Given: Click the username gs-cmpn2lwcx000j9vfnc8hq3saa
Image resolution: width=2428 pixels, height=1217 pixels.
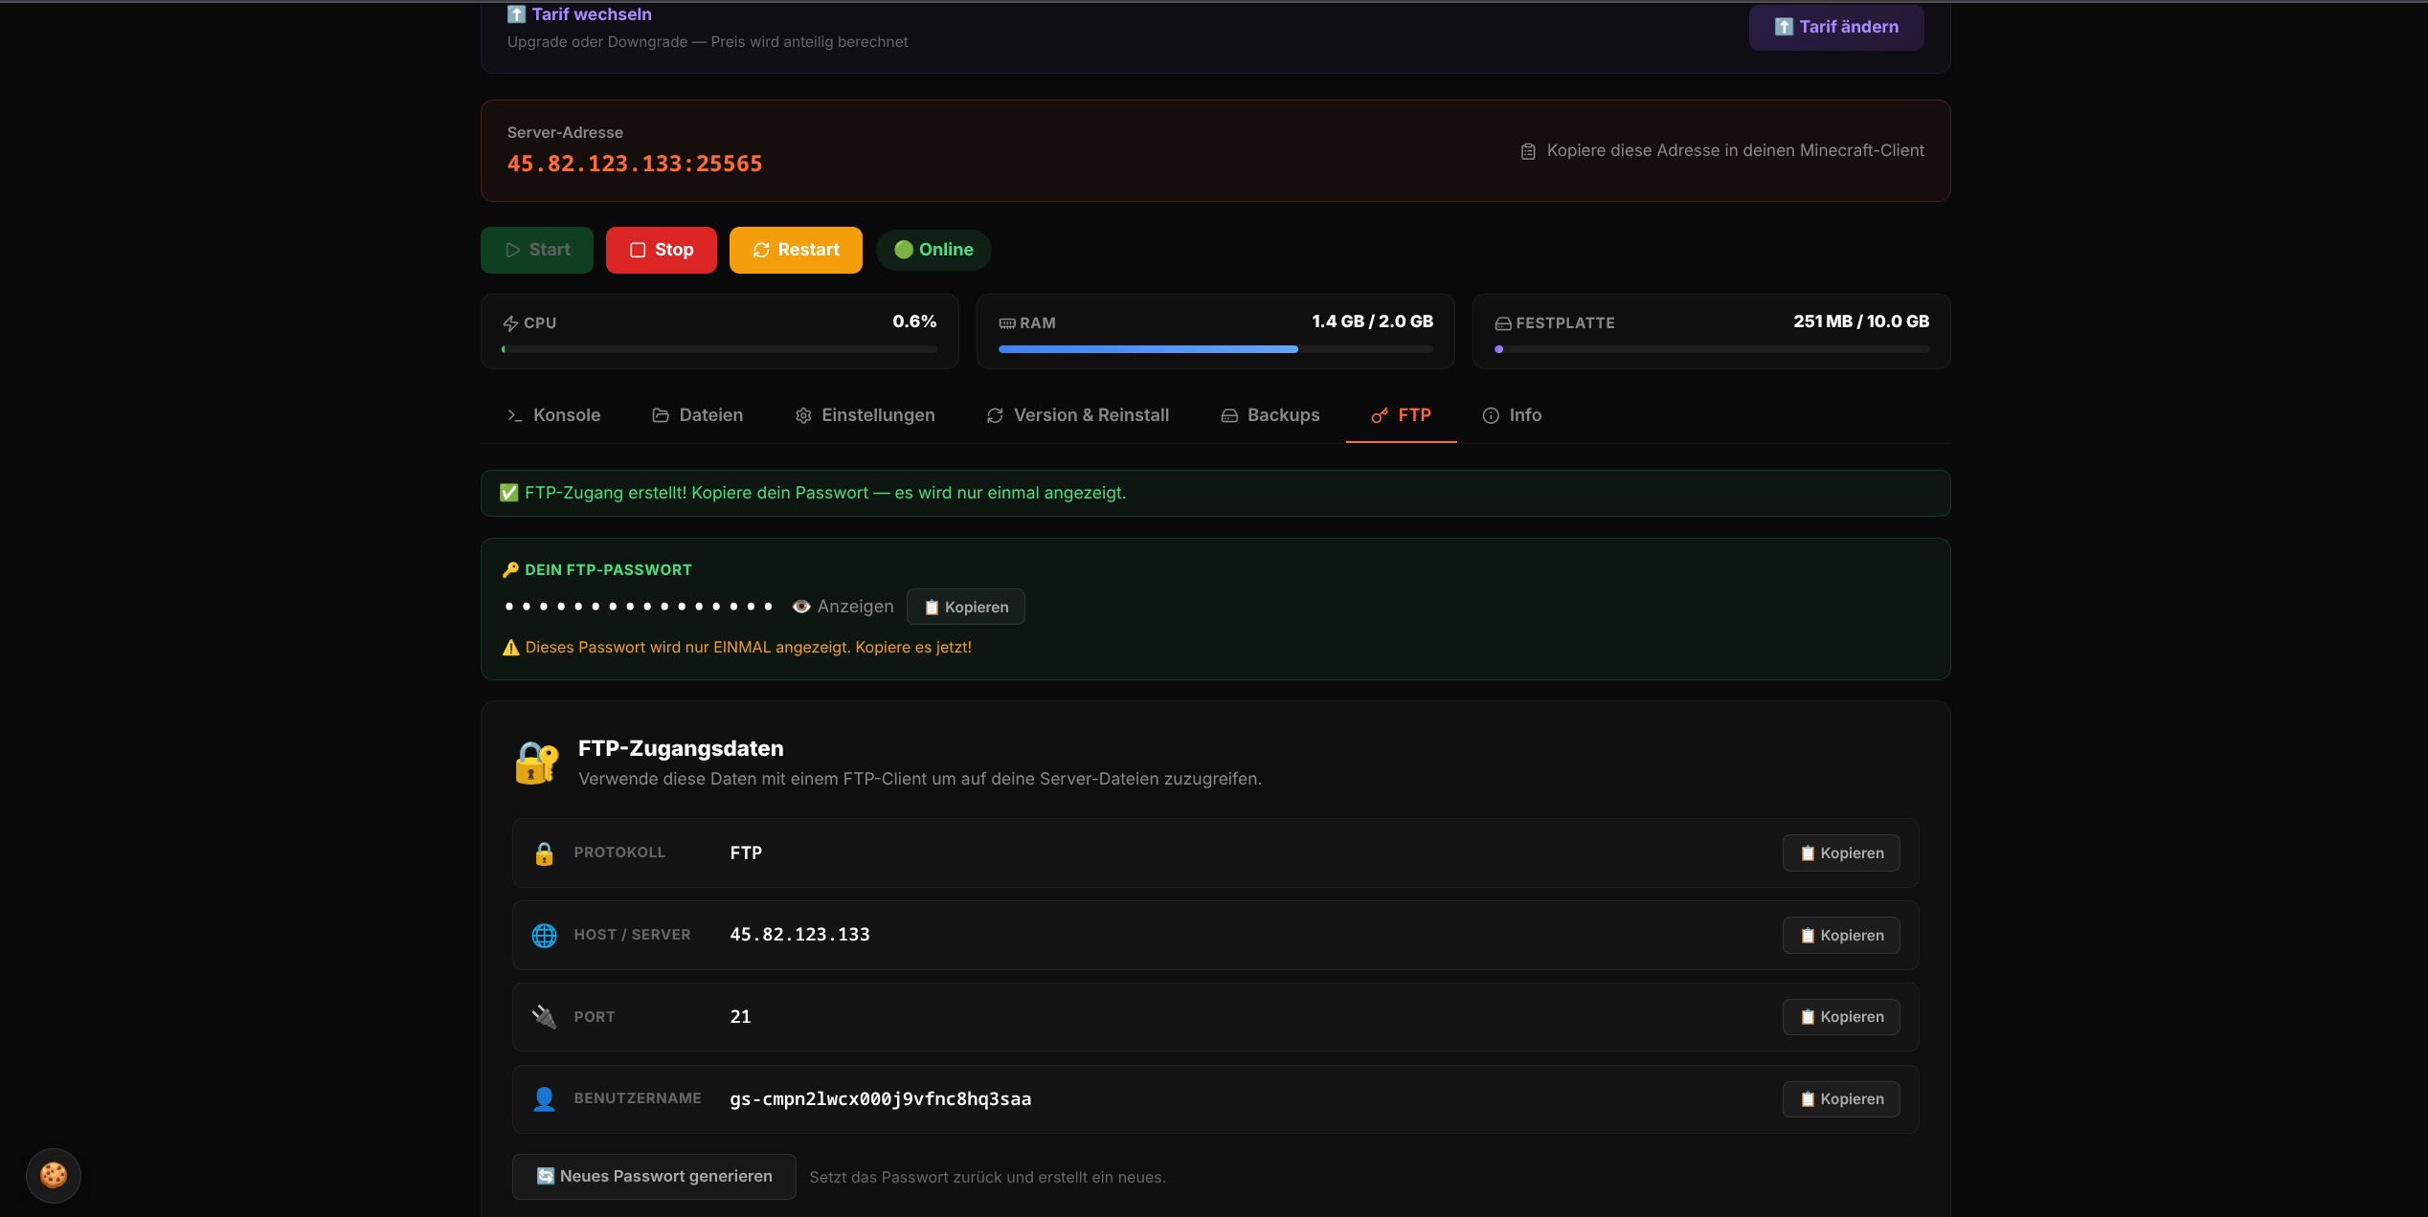Looking at the screenshot, I should 881,1099.
